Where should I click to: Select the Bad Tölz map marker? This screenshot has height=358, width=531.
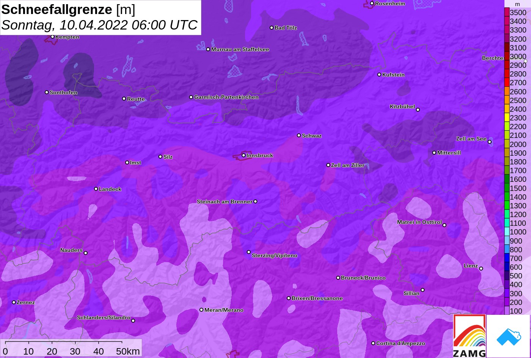272,28
